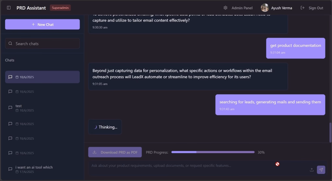Click the chat area vertical scrollbar
Viewport: 332px width, 181px height.
(x=330, y=132)
